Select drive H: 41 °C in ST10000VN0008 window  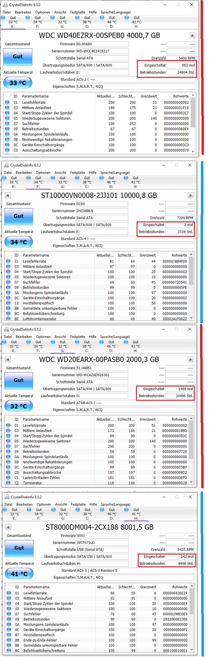click(x=135, y=182)
